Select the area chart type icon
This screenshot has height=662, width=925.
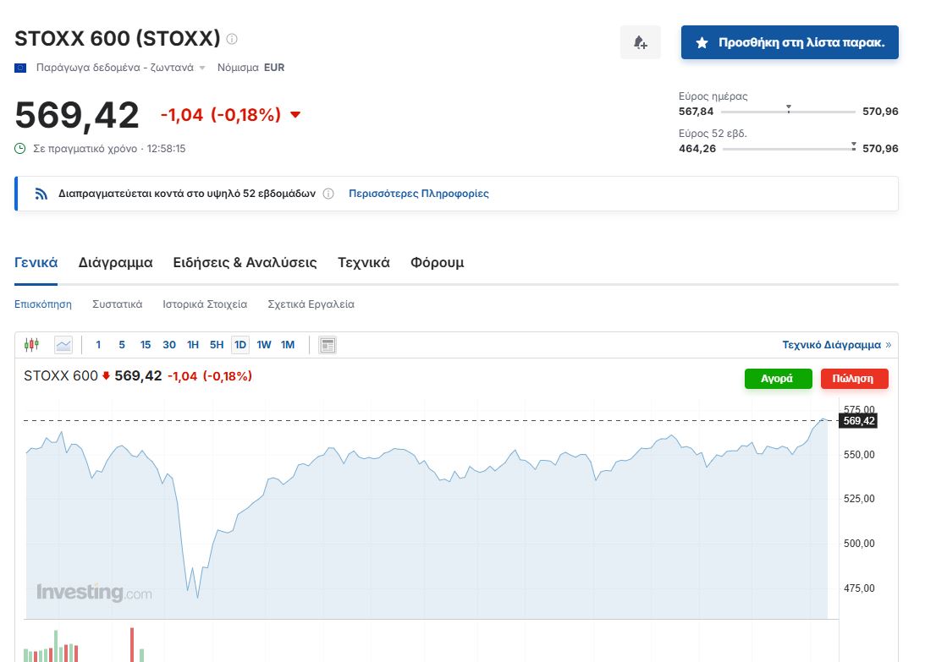[x=63, y=345]
